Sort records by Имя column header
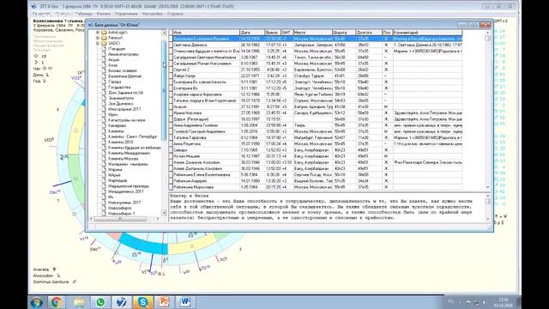 206,33
